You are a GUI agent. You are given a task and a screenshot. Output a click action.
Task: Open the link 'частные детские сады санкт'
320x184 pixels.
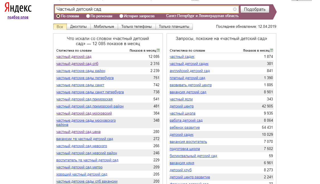(x=80, y=85)
